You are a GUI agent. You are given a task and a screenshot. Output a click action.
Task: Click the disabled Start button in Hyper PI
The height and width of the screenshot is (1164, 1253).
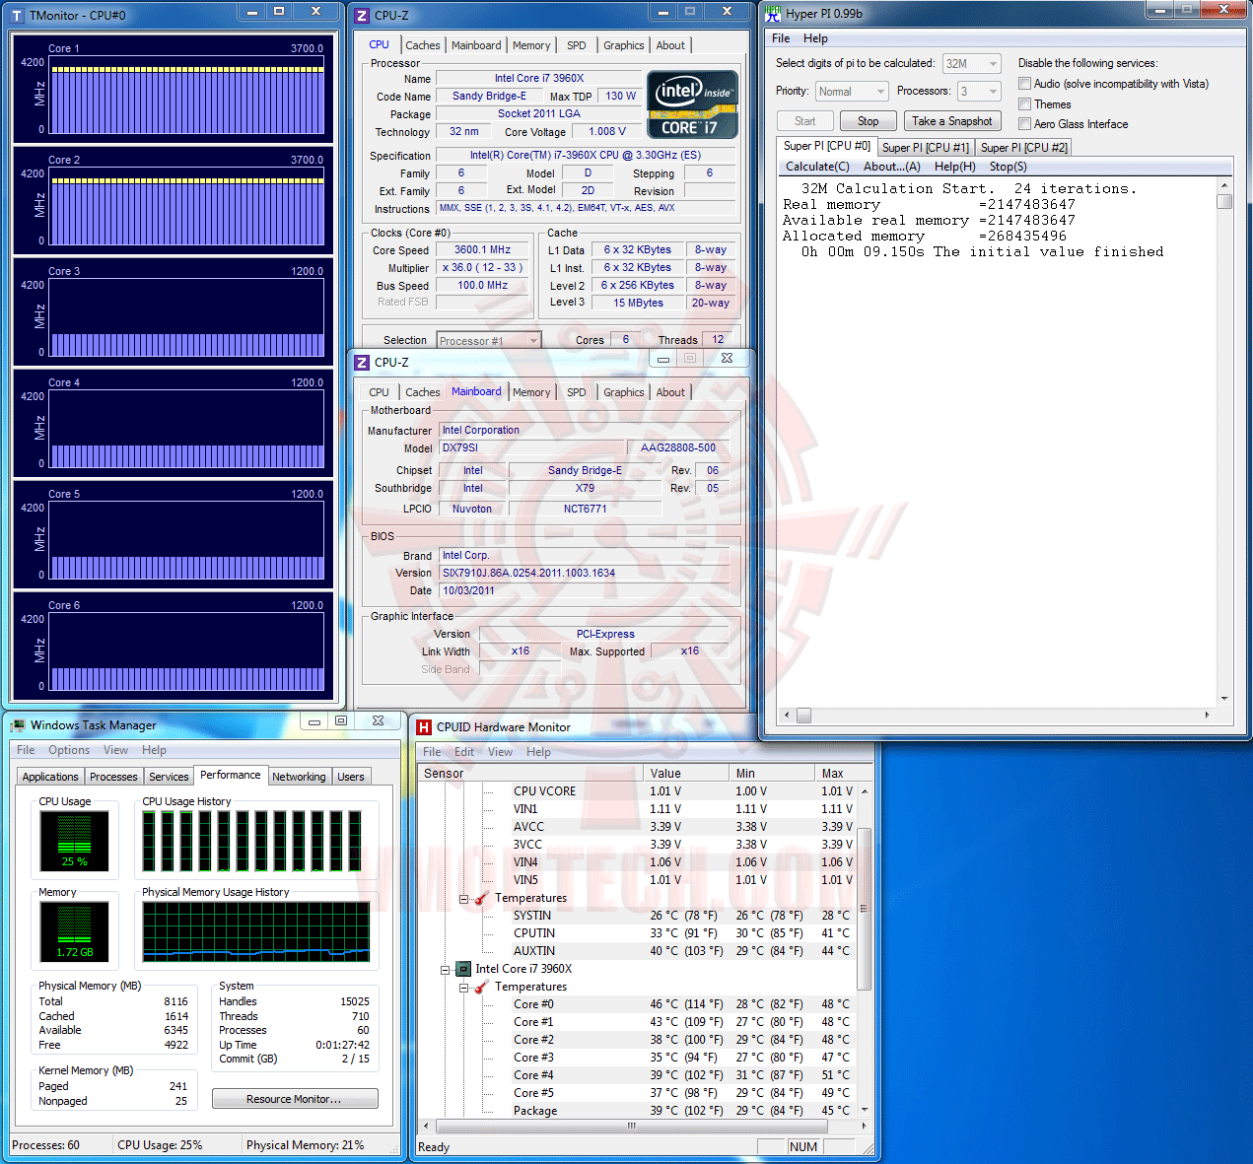[x=804, y=121]
